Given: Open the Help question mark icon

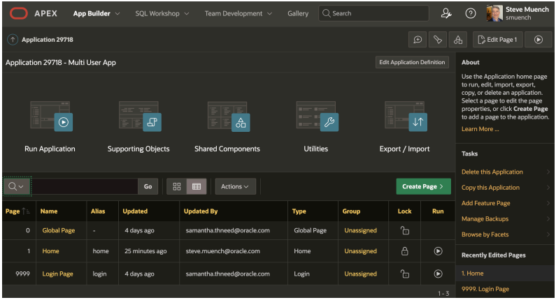Looking at the screenshot, I should tap(471, 13).
